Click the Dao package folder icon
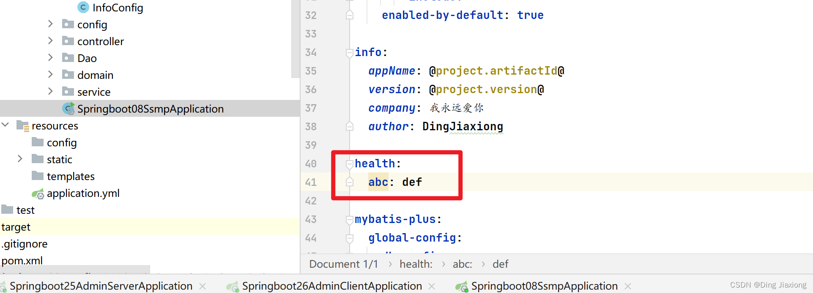This screenshot has height=293, width=813. click(x=68, y=58)
